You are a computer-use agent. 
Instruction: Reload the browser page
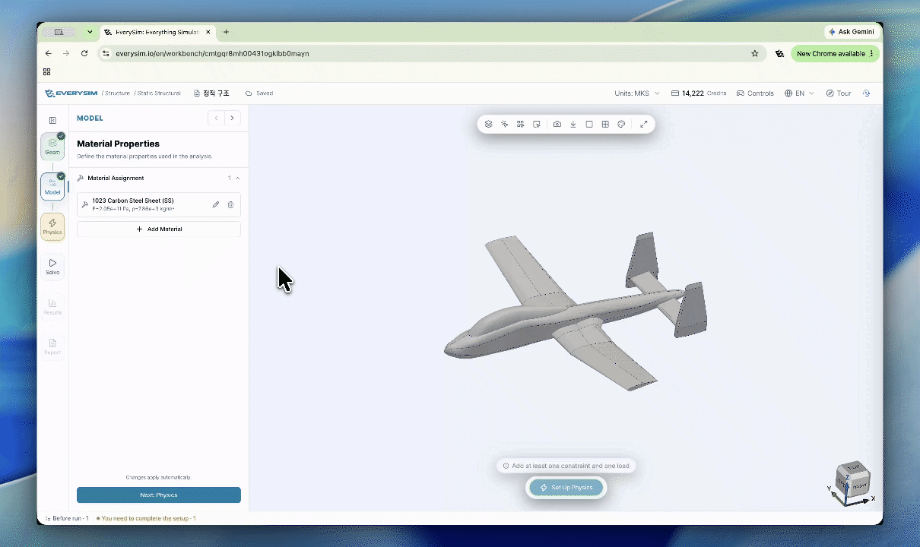click(84, 54)
